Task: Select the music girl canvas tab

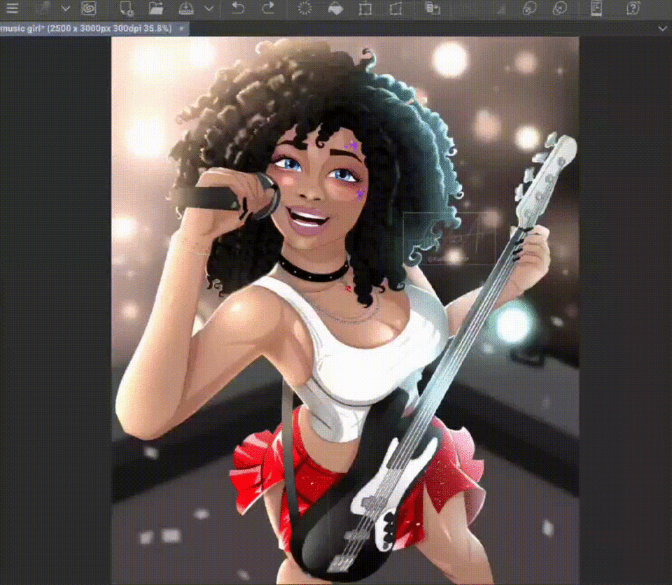Action: coord(94,29)
